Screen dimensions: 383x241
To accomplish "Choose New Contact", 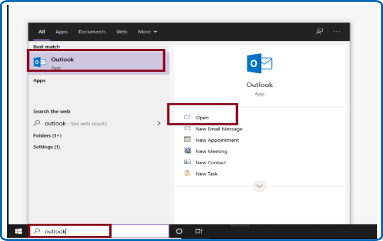I will click(x=210, y=163).
